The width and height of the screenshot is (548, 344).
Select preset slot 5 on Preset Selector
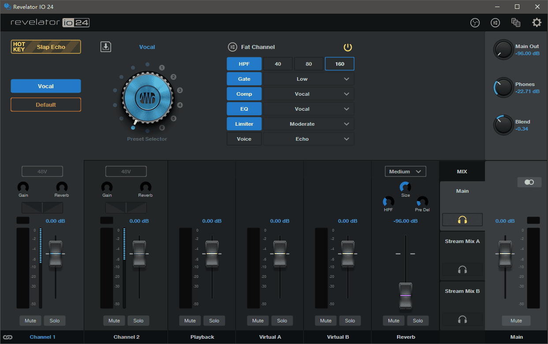click(174, 119)
